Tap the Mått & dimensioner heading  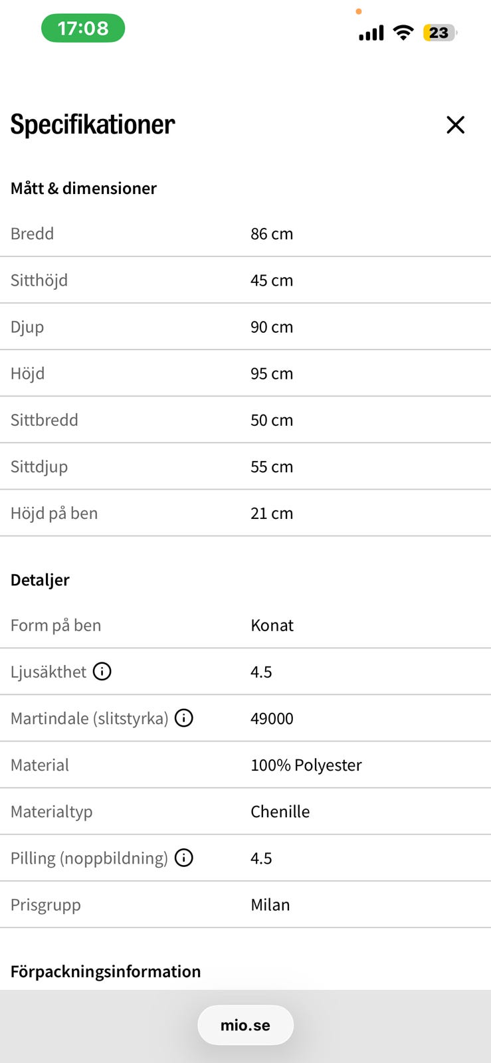point(84,189)
